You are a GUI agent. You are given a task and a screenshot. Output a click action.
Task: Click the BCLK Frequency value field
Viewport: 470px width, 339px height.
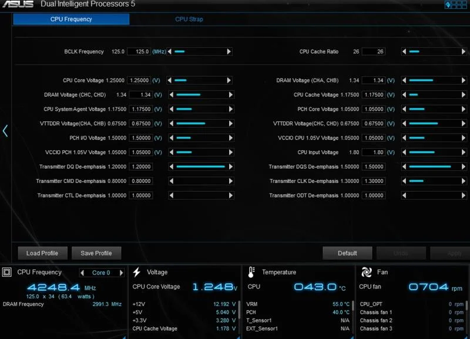[x=139, y=52]
